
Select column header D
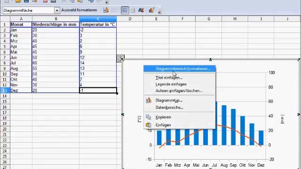130,19
